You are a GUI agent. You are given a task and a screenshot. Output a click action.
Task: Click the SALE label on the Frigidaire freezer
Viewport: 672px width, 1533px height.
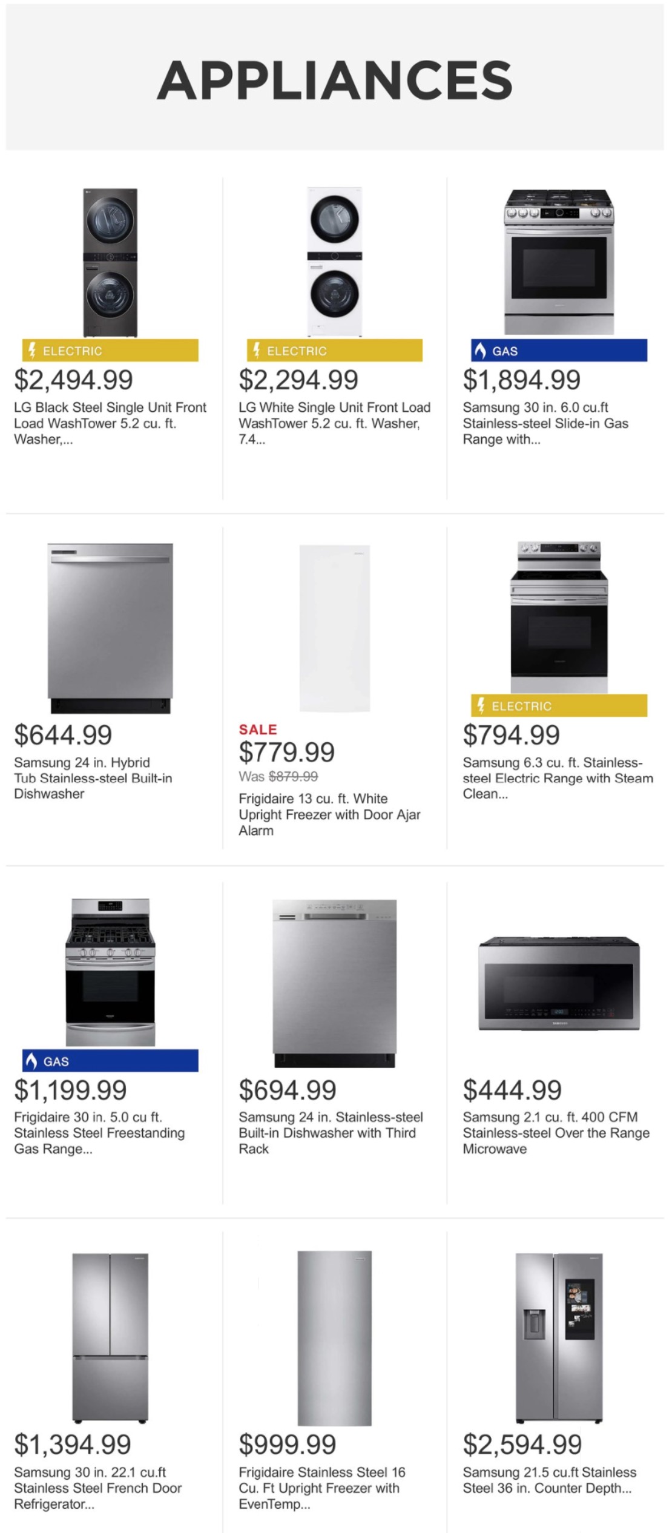click(x=258, y=730)
